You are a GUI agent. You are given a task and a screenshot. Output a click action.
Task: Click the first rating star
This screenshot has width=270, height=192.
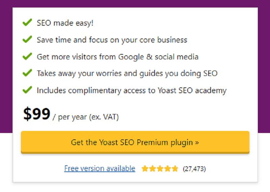tap(145, 169)
